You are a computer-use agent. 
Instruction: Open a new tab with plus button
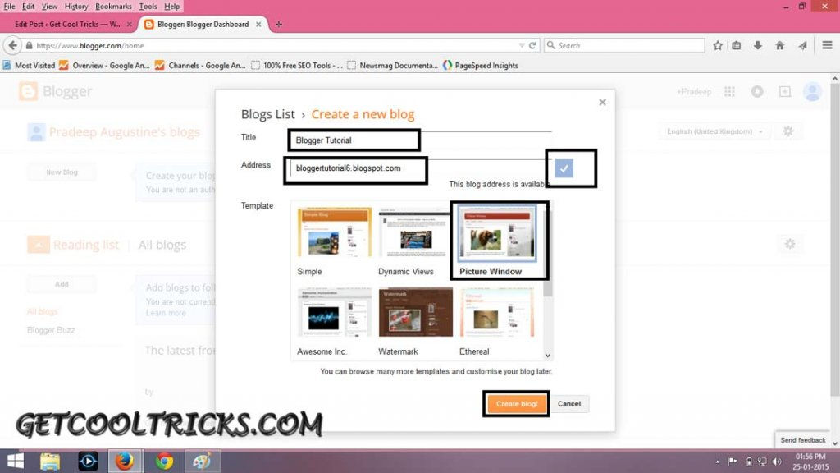tap(279, 24)
